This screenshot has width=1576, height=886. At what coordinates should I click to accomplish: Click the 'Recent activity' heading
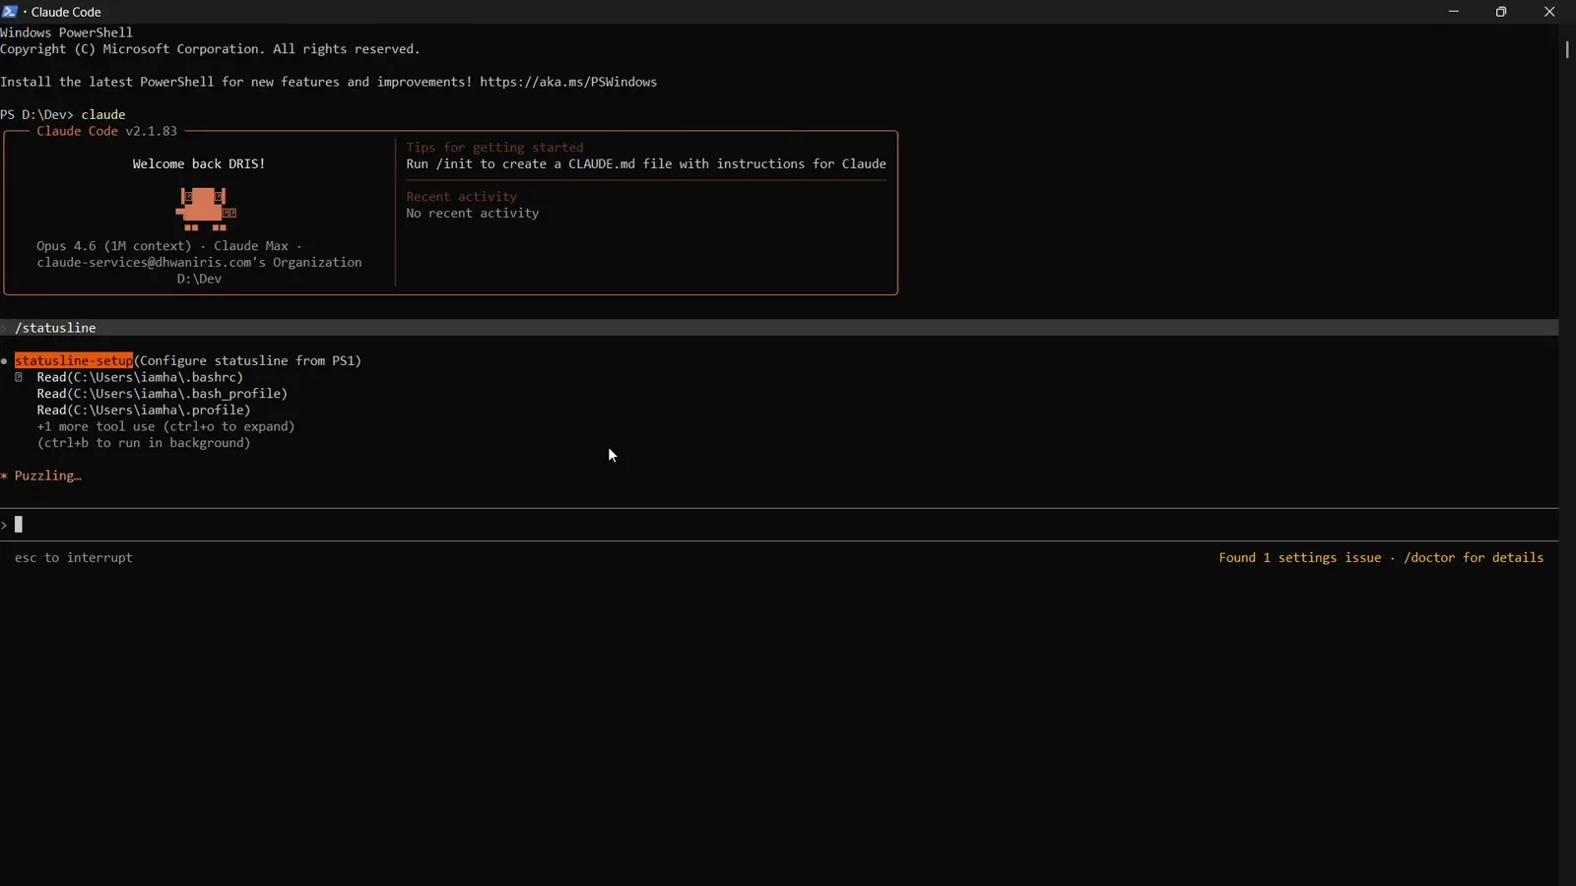461,197
